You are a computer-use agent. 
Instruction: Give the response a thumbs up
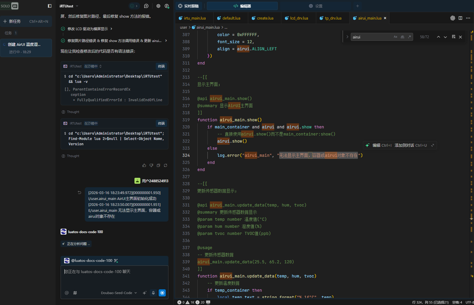144,165
